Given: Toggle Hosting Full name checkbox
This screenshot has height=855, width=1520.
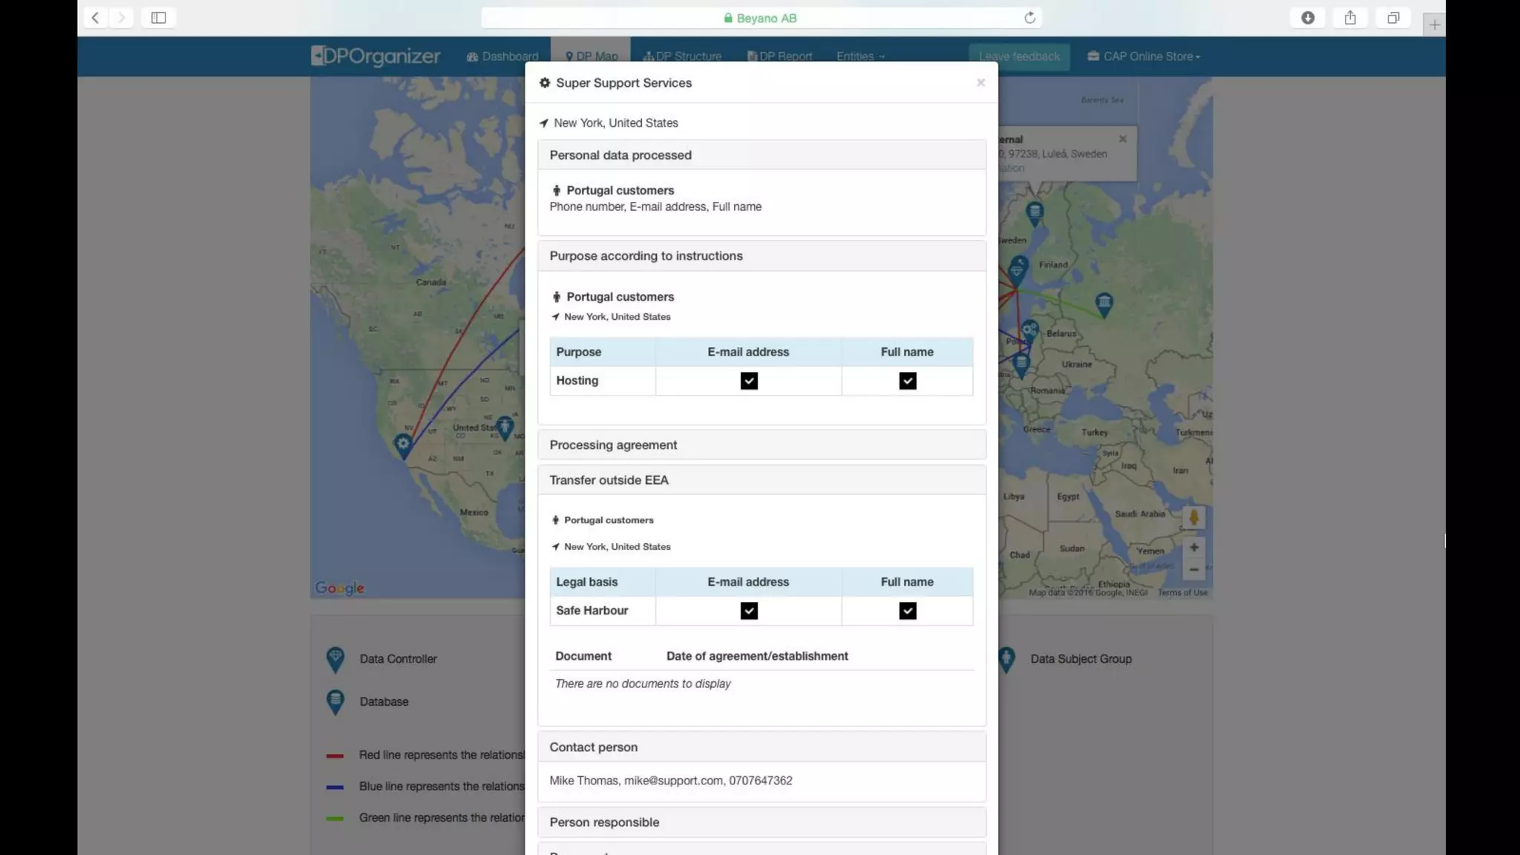Looking at the screenshot, I should pos(907,381).
